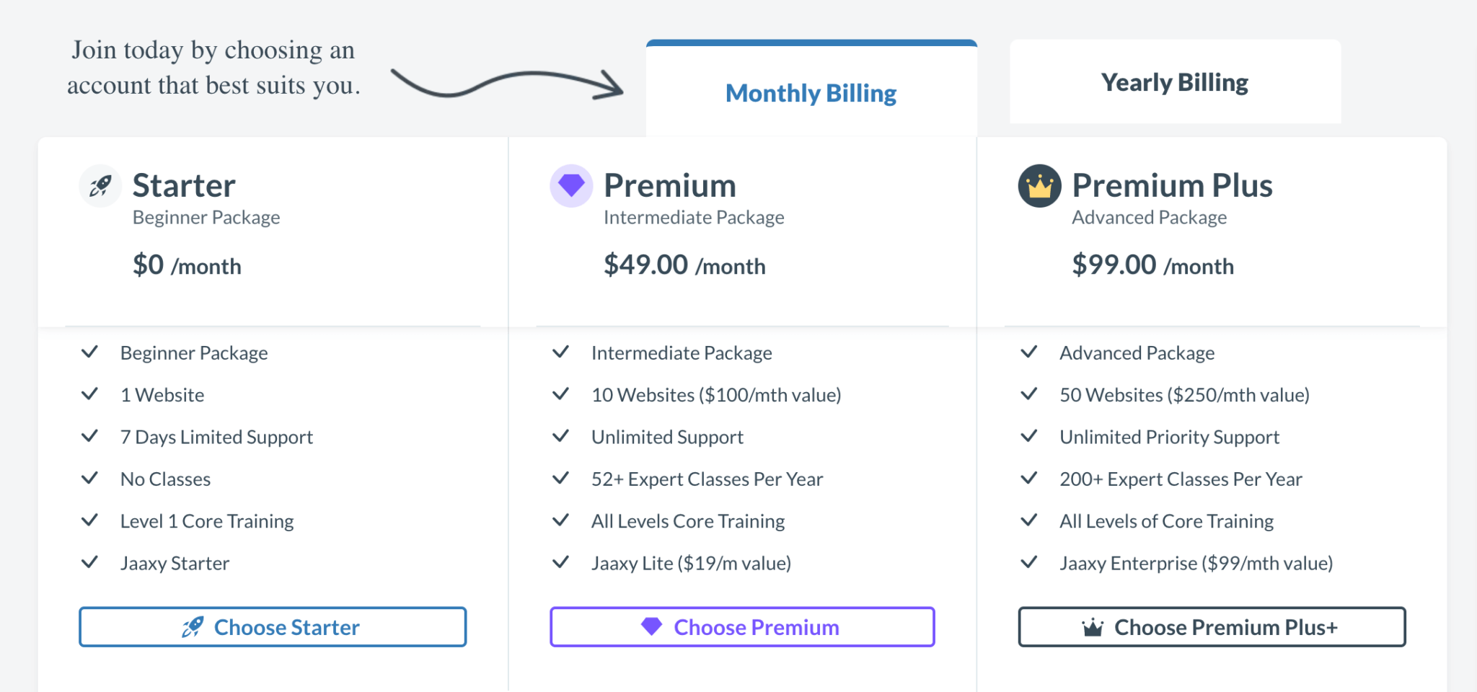
Task: Click the purple Premium diamond icon
Action: (x=571, y=186)
